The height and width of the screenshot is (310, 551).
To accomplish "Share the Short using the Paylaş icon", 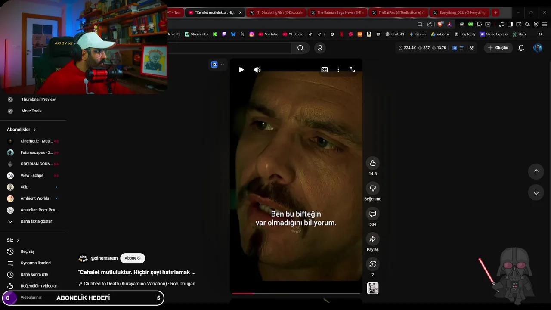I will (373, 239).
